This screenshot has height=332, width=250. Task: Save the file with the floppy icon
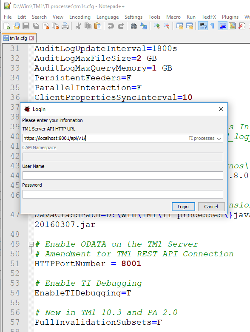(x=26, y=26)
